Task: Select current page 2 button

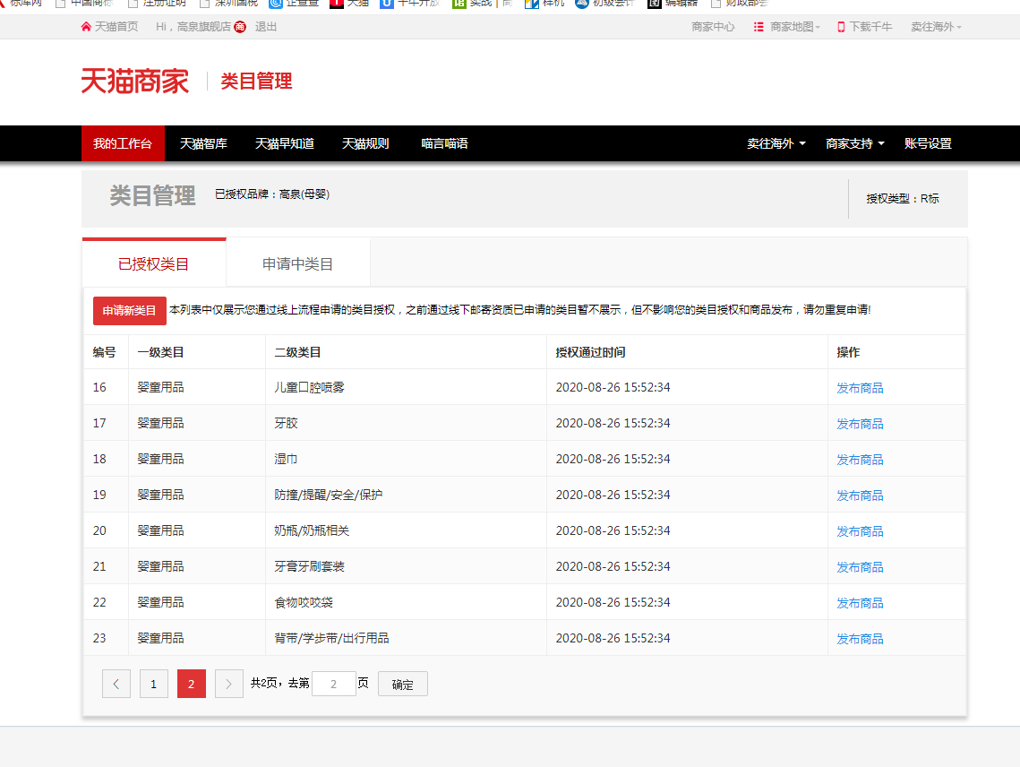Action: click(x=192, y=684)
